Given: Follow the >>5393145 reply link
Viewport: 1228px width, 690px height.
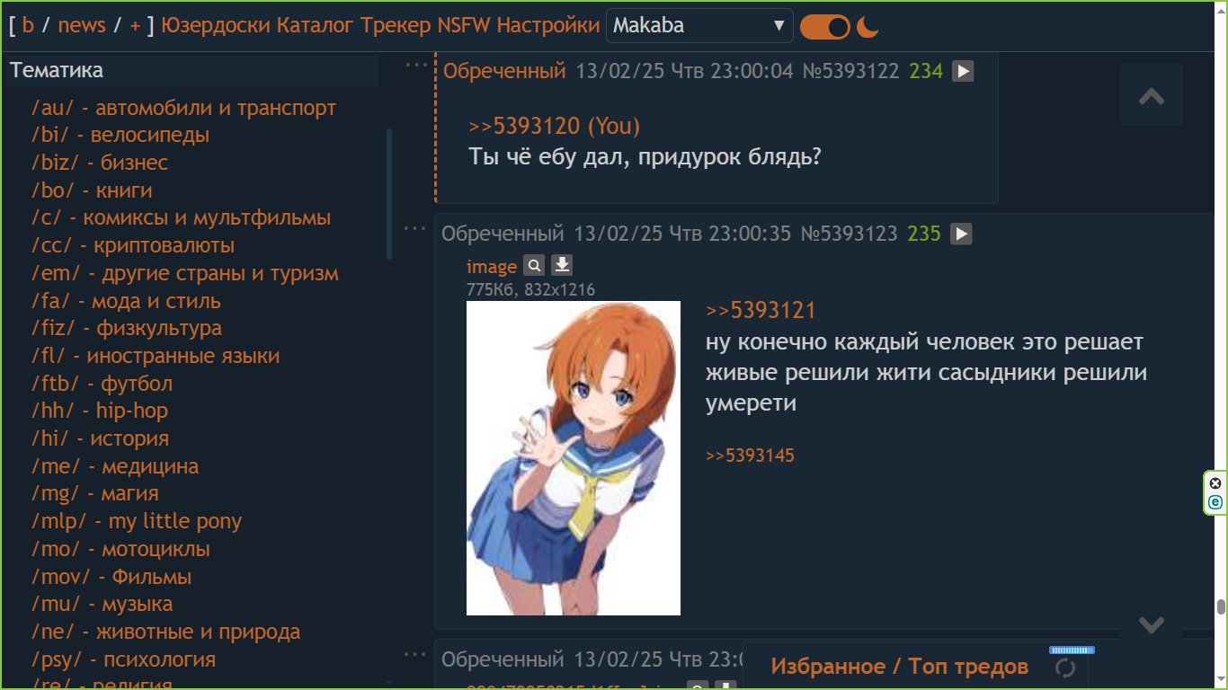Looking at the screenshot, I should (x=751, y=456).
